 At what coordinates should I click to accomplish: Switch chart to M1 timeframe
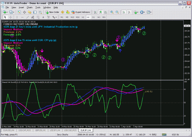[x=62, y=17]
